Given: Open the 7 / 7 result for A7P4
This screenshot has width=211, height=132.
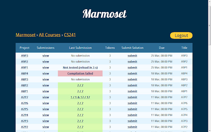Looking at the screenshot, I should 80,115.
